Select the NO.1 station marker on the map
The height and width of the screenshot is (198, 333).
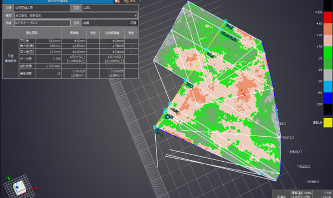[186, 80]
